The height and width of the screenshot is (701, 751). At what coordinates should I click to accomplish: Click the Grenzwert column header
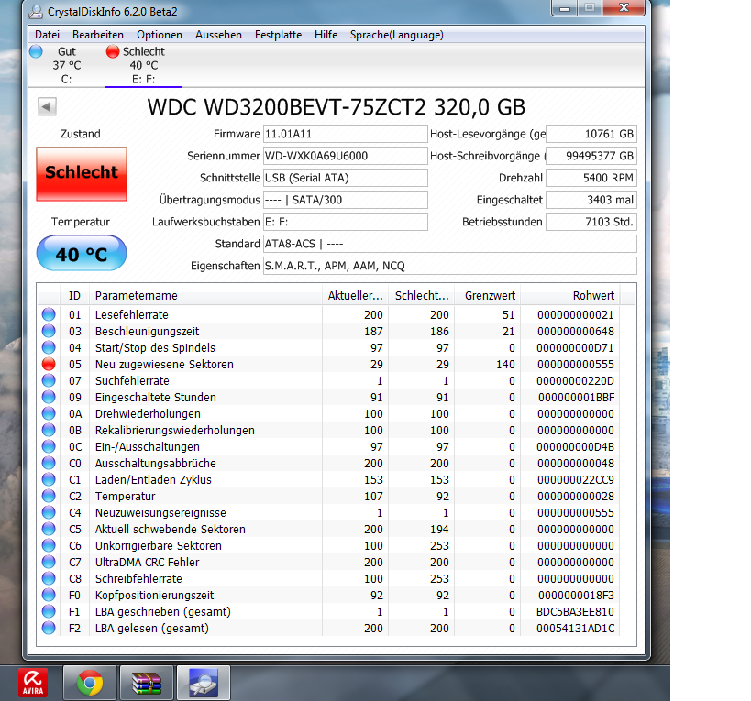pyautogui.click(x=487, y=296)
